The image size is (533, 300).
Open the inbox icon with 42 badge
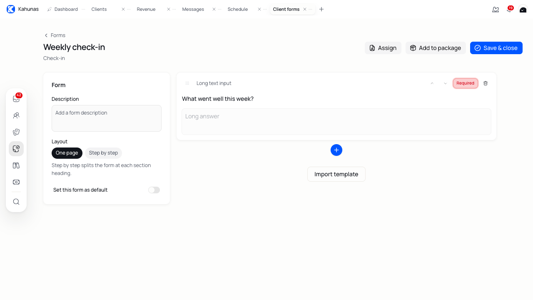tap(16, 99)
